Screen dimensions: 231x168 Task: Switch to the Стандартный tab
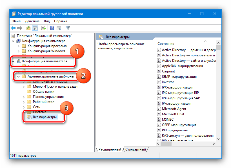(x=136, y=149)
